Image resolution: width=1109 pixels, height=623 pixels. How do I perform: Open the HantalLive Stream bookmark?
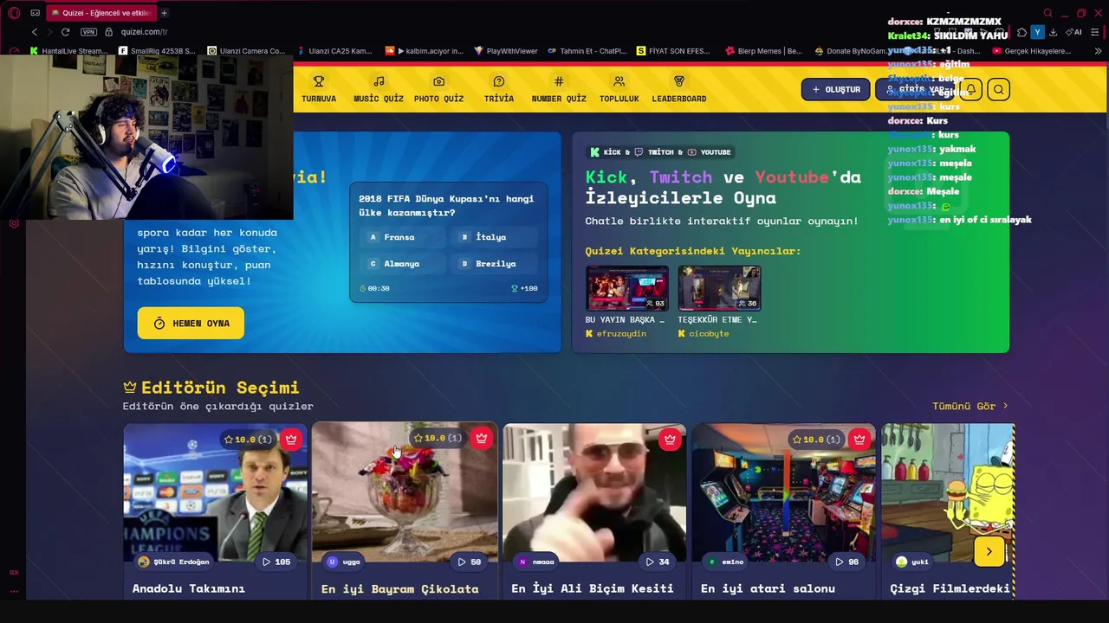pos(68,51)
